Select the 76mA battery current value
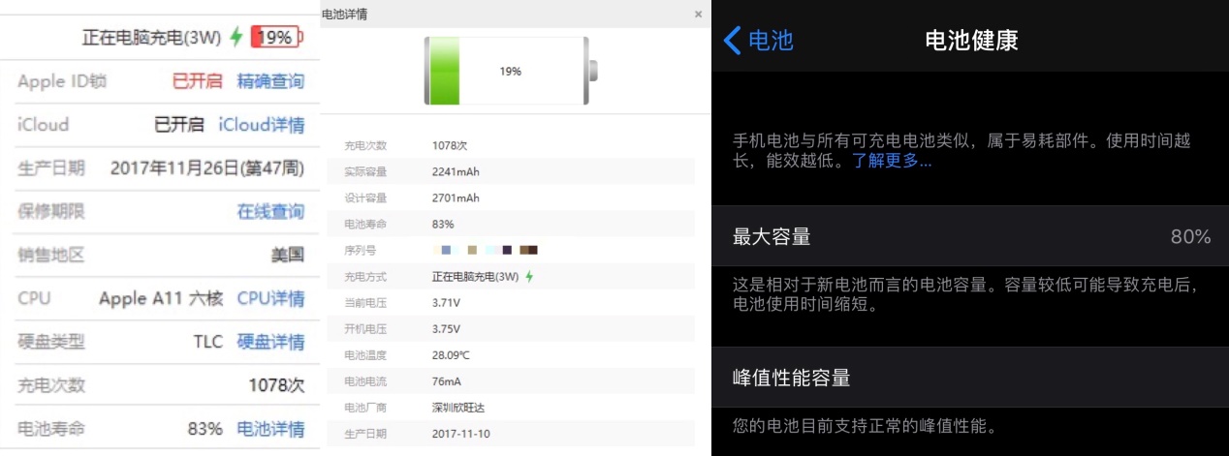1229x456 pixels. point(447,381)
